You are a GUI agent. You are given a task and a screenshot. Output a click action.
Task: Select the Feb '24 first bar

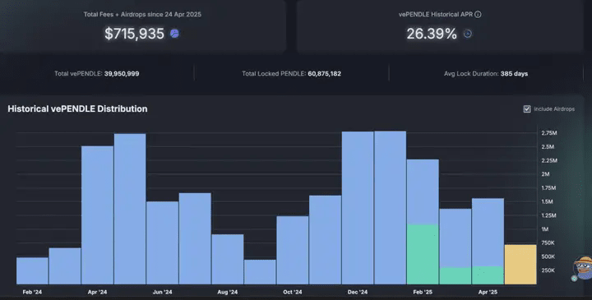[32, 271]
